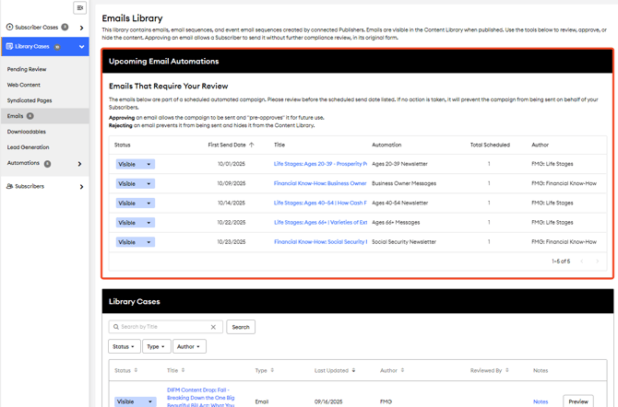Click the clear X in the title search box

[213, 327]
